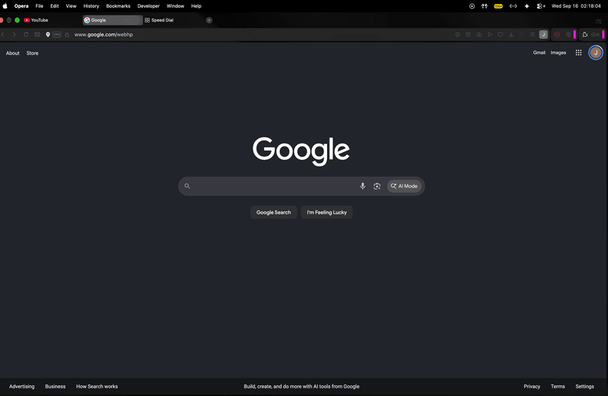Click the date and time in menu bar
Image resolution: width=608 pixels, height=396 pixels.
pyautogui.click(x=576, y=6)
